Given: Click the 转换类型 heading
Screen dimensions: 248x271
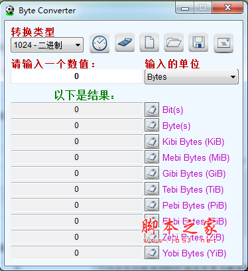Looking at the screenshot, I should point(32,32).
